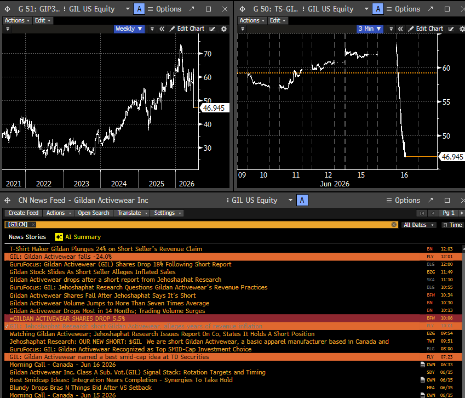Open the 3 Min interval dropdown
This screenshot has height=398, width=465.
(x=370, y=29)
